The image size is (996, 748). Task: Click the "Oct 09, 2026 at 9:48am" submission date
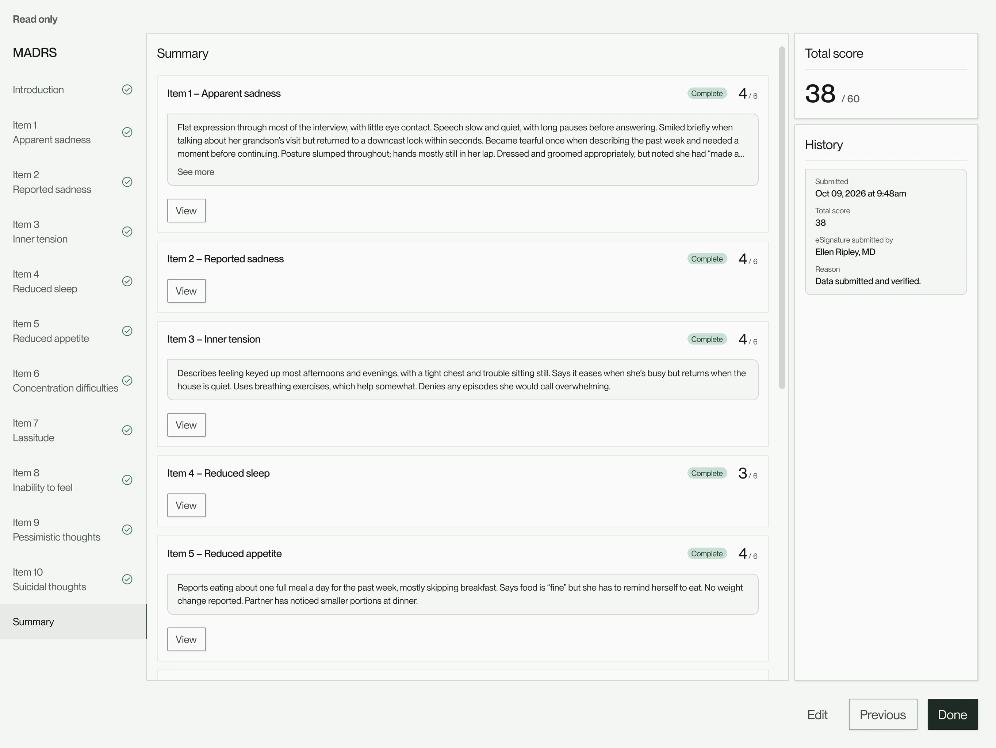861,194
